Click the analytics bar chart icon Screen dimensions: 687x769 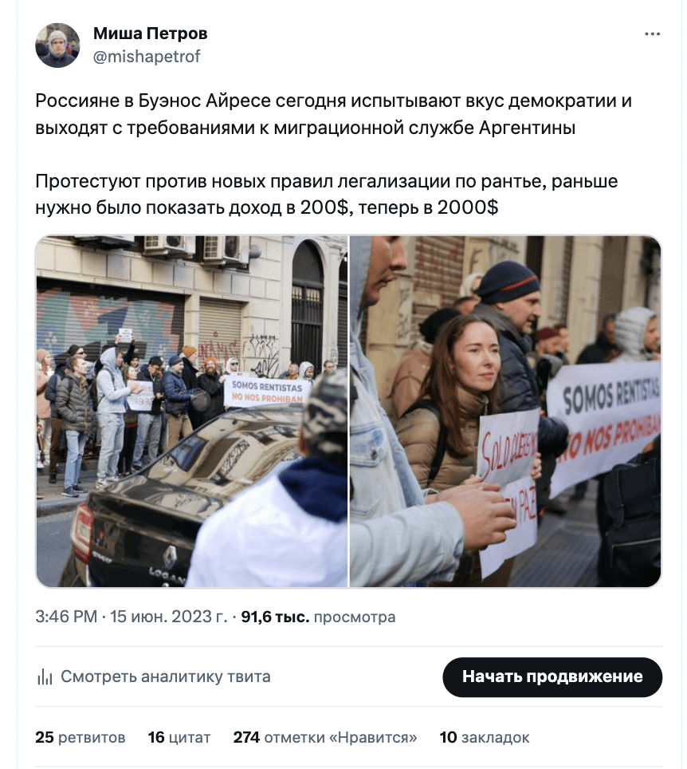point(45,676)
